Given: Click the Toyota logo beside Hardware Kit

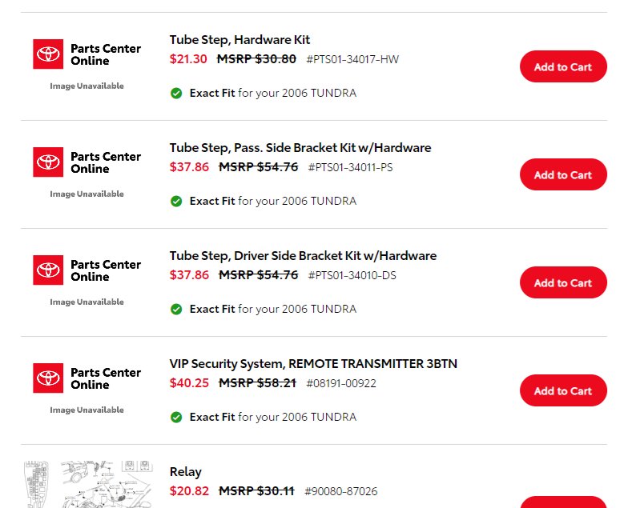Looking at the screenshot, I should click(x=48, y=54).
